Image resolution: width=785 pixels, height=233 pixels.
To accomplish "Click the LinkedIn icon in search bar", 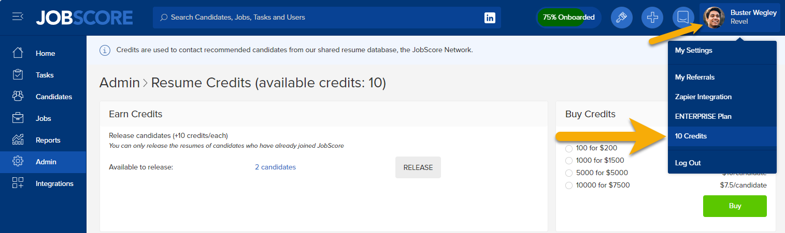I will [x=490, y=18].
